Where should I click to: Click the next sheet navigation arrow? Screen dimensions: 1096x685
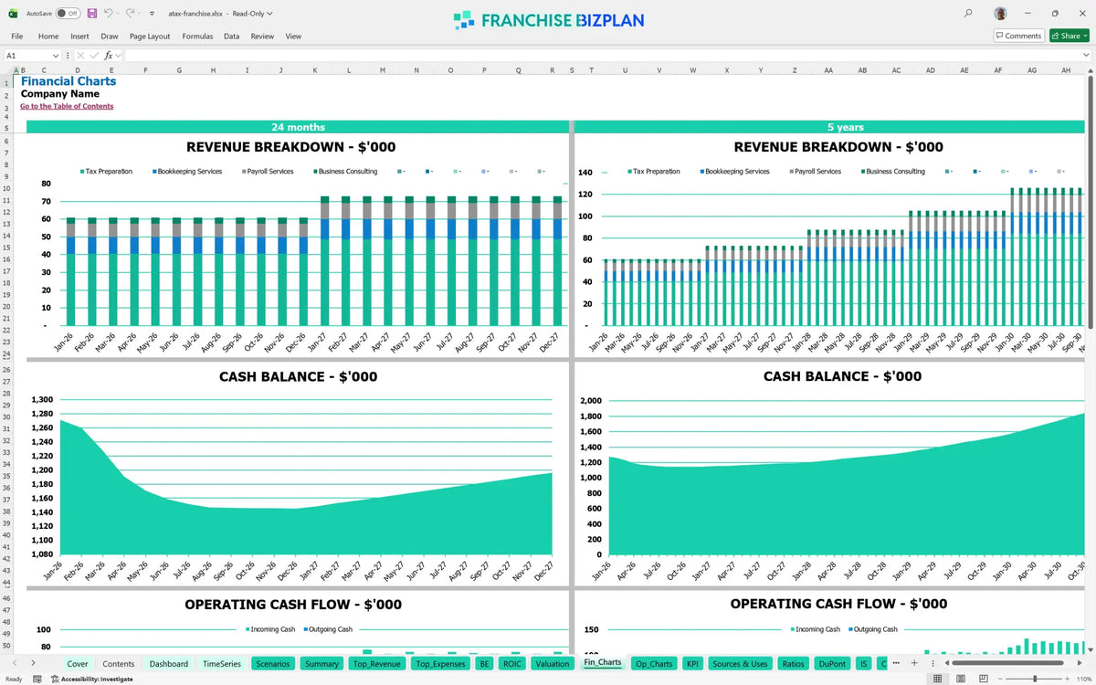click(33, 663)
